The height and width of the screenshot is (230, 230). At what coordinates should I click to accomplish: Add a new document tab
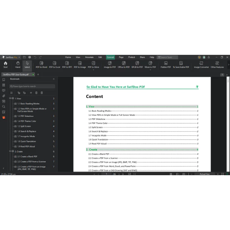click(38, 75)
